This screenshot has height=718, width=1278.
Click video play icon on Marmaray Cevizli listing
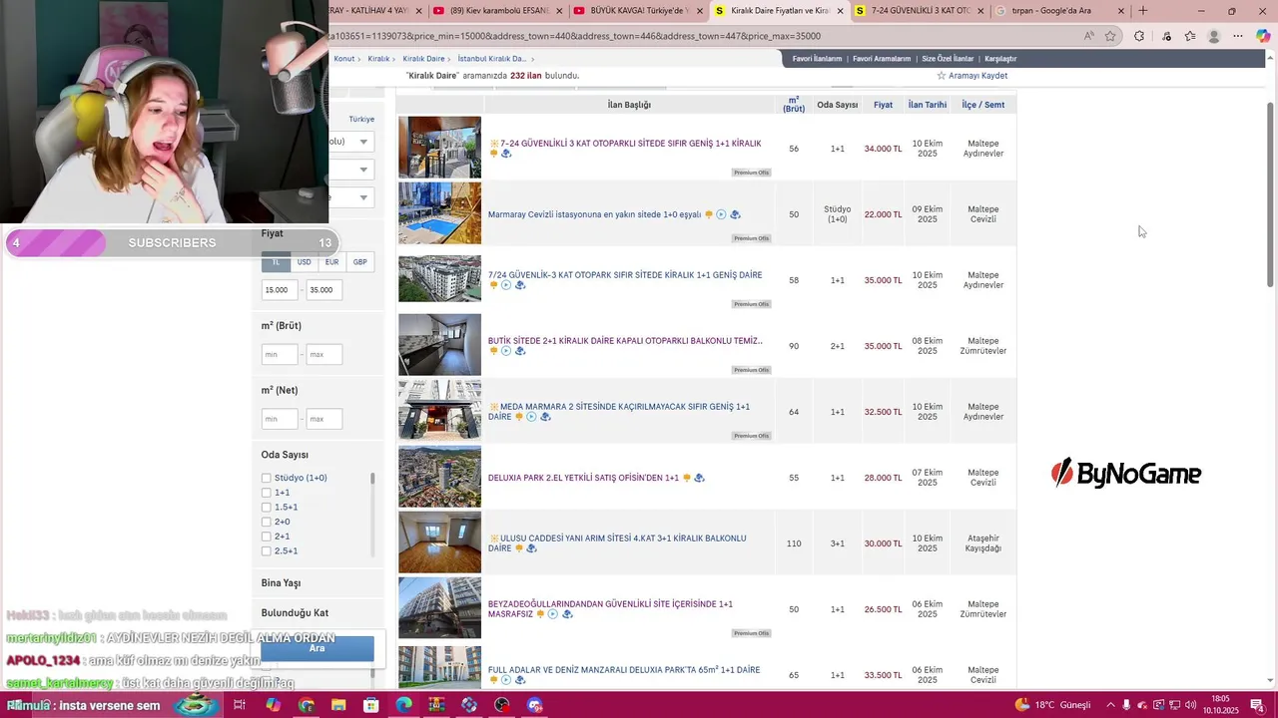(x=721, y=214)
